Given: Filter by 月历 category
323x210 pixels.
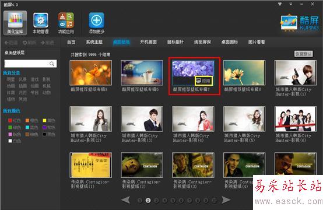Looking at the screenshot, I should coord(23,93).
